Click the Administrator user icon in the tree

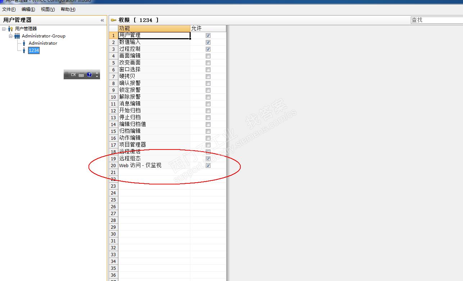point(24,43)
